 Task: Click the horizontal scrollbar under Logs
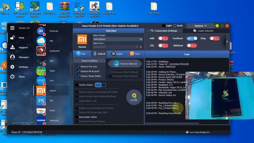172,124
